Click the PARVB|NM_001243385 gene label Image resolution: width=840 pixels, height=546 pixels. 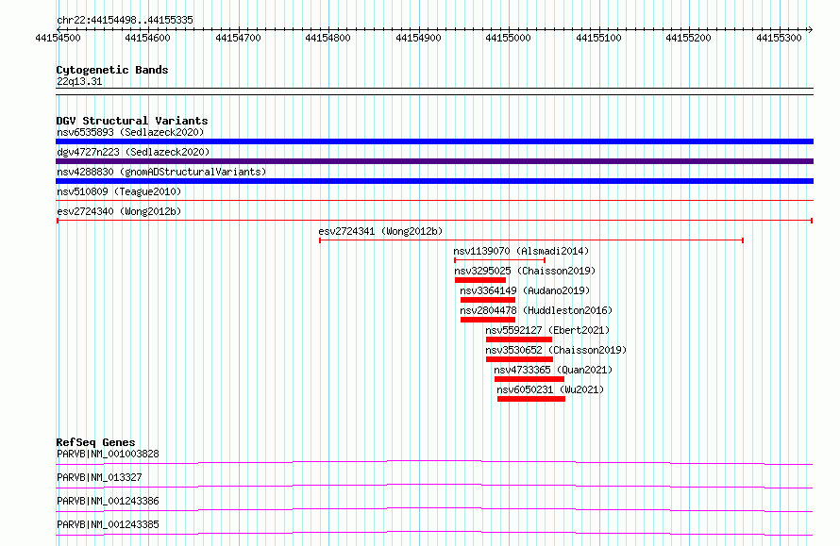point(108,524)
